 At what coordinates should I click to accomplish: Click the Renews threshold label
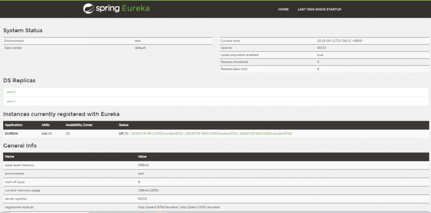pos(234,62)
